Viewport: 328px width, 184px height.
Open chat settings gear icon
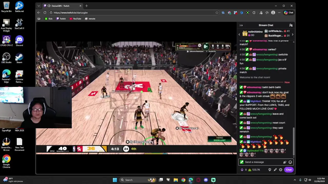(x=281, y=170)
